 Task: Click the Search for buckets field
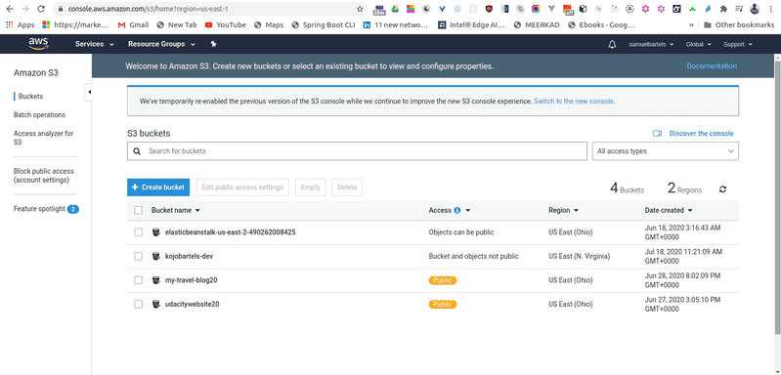pyautogui.click(x=357, y=151)
